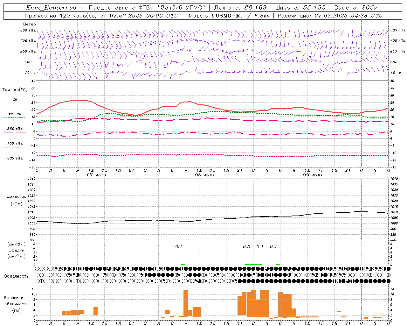The height and width of the screenshot is (326, 407).
Task: Click the Kem_Kemerovo station title
Action: tap(51, 8)
